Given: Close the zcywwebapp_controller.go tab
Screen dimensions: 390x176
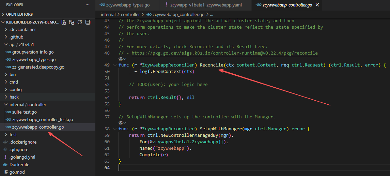Looking at the screenshot, I should (x=318, y=5).
